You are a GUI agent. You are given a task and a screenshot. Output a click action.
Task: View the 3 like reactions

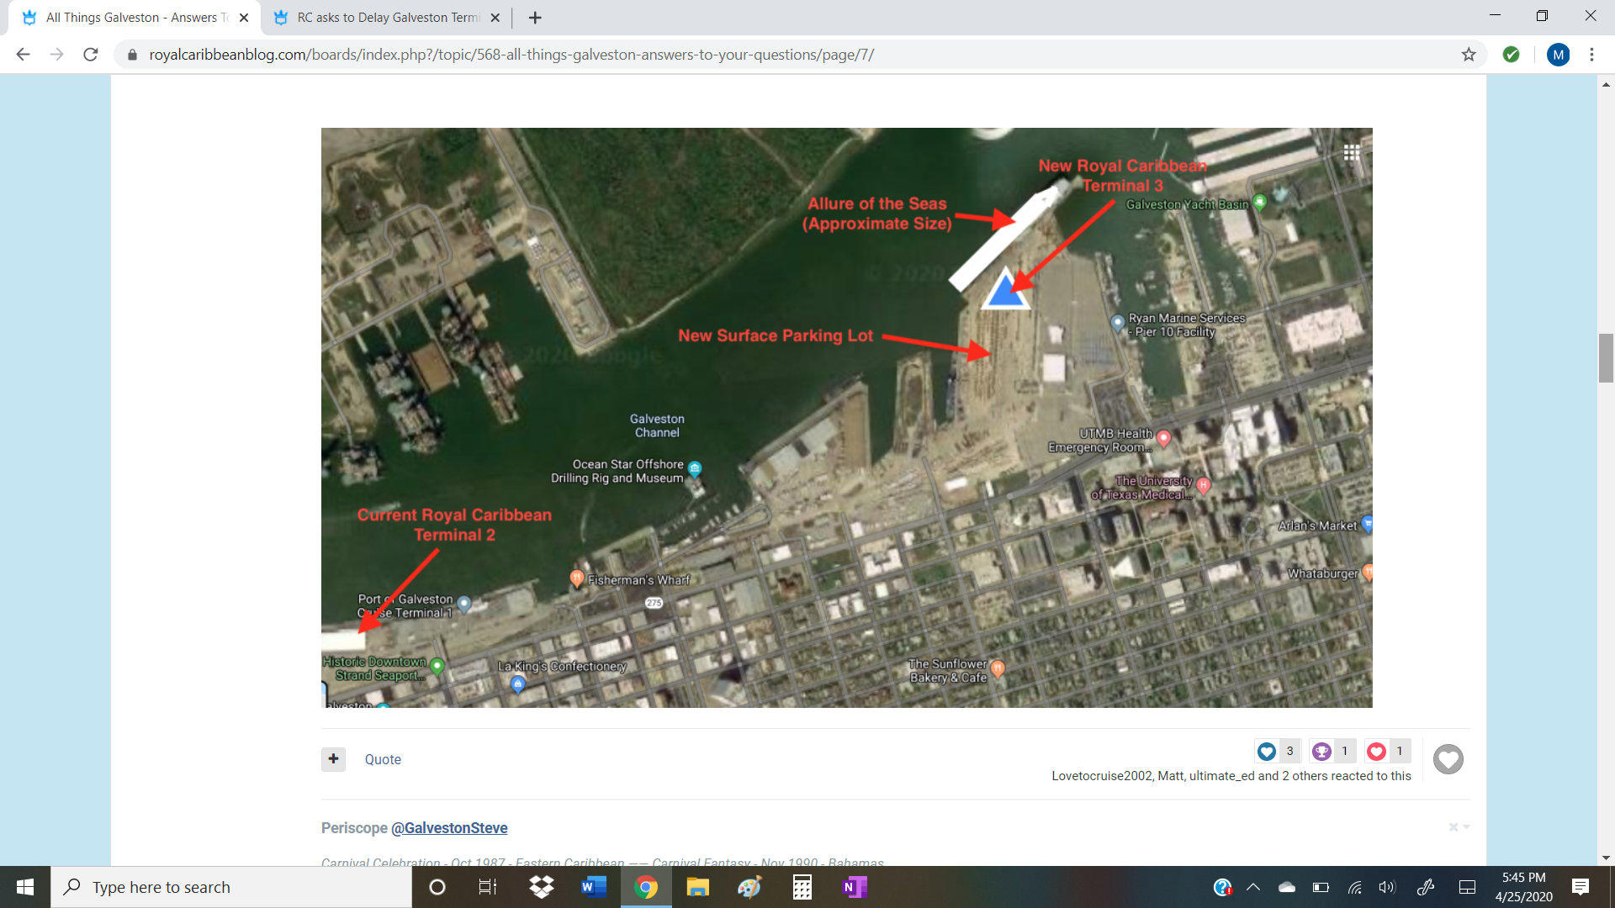1277,751
